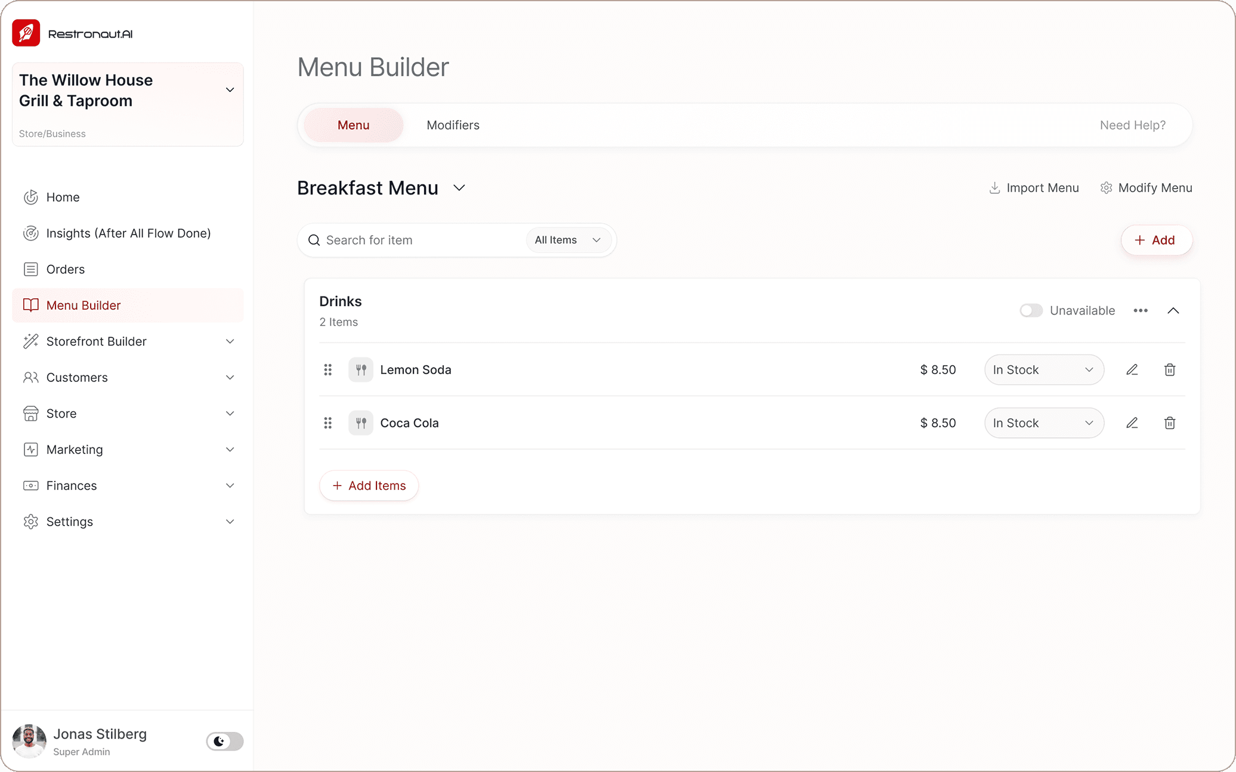Collapse the Drinks category section
1236x772 pixels.
[1173, 310]
